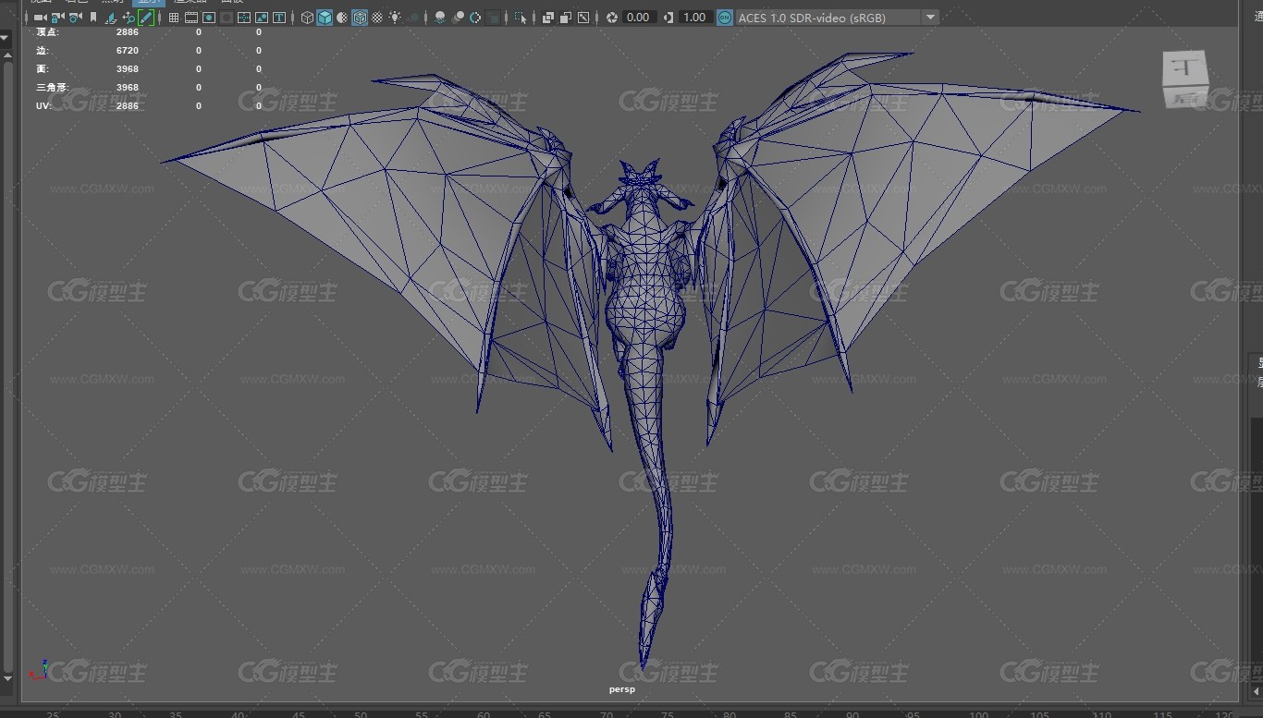Click the Select Camera icon
The width and height of the screenshot is (1263, 718).
click(x=40, y=18)
